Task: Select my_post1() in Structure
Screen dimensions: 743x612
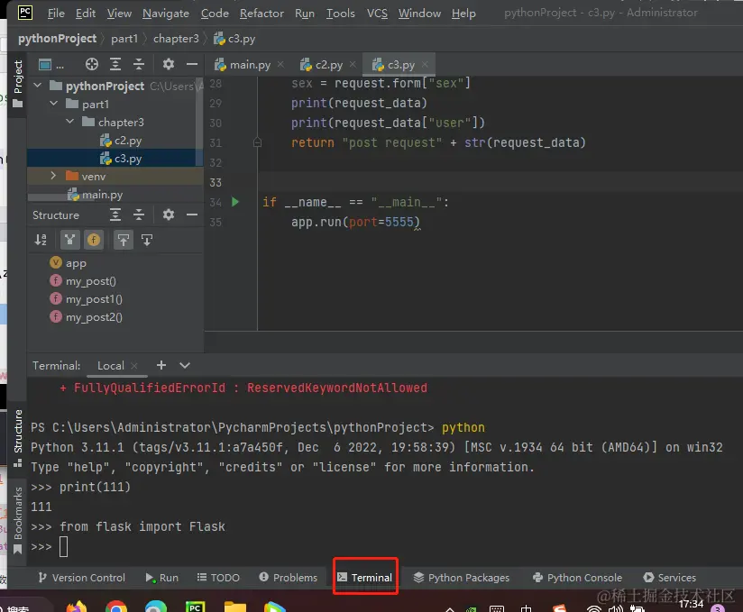Action: [x=86, y=299]
